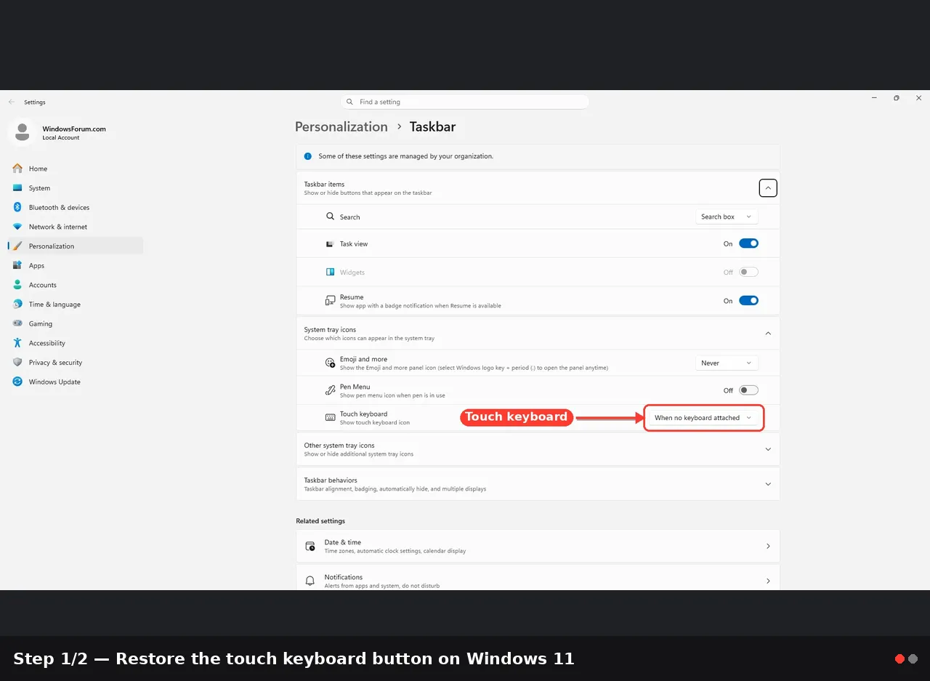Collapse the System tray icons section

pos(768,333)
